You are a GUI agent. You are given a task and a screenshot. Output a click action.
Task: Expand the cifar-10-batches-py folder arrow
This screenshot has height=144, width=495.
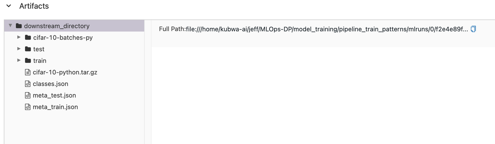[19, 38]
